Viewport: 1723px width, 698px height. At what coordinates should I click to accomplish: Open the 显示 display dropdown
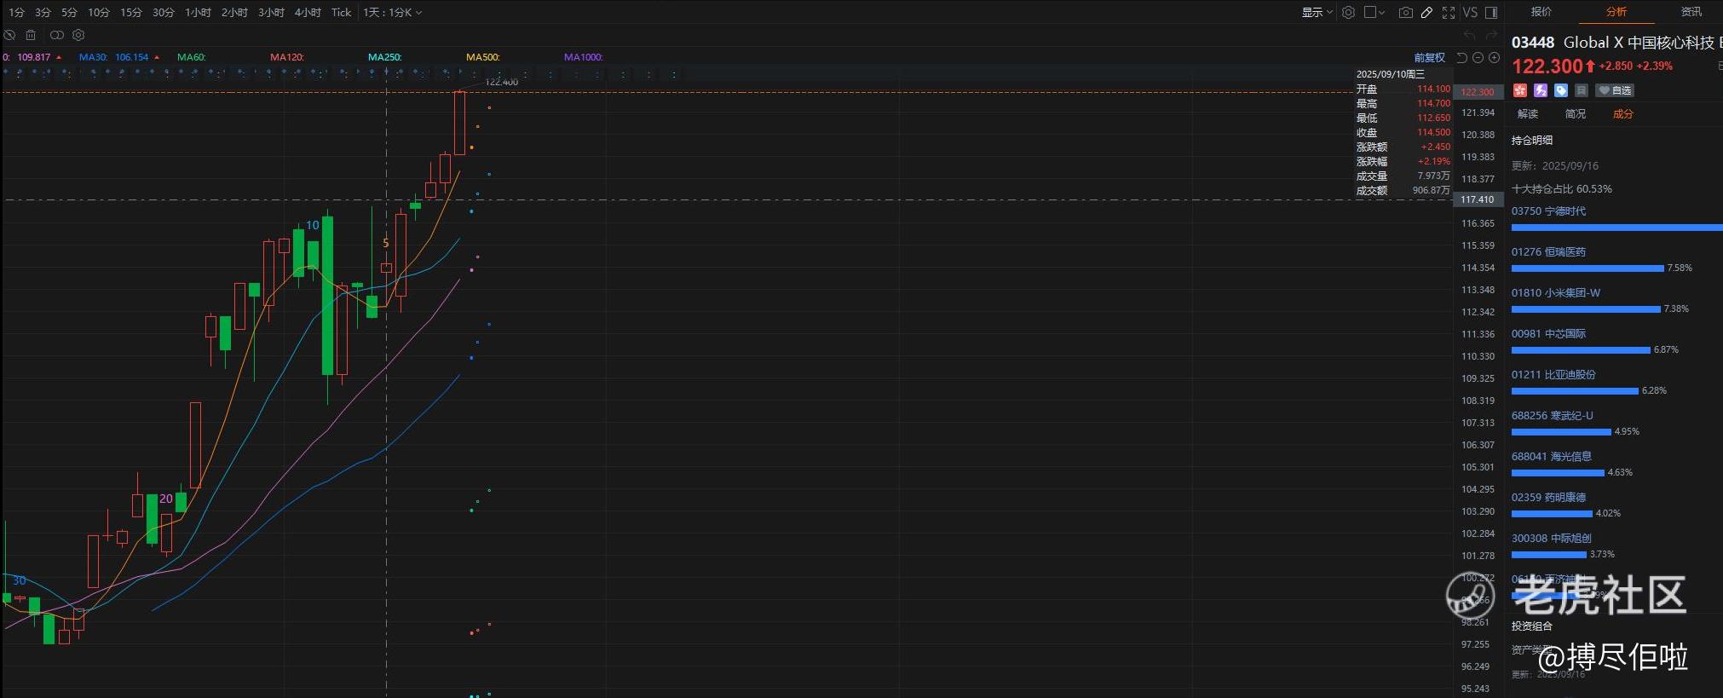1317,12
